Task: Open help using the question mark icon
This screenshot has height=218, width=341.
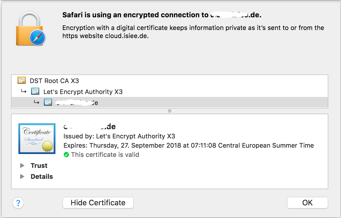Action: pyautogui.click(x=18, y=203)
